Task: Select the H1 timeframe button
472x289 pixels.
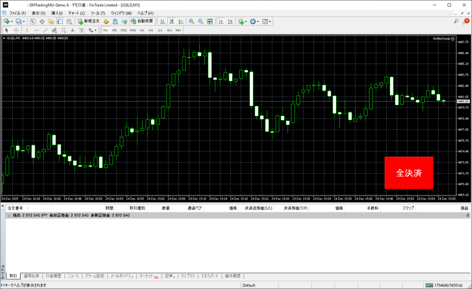Action: pos(142,30)
